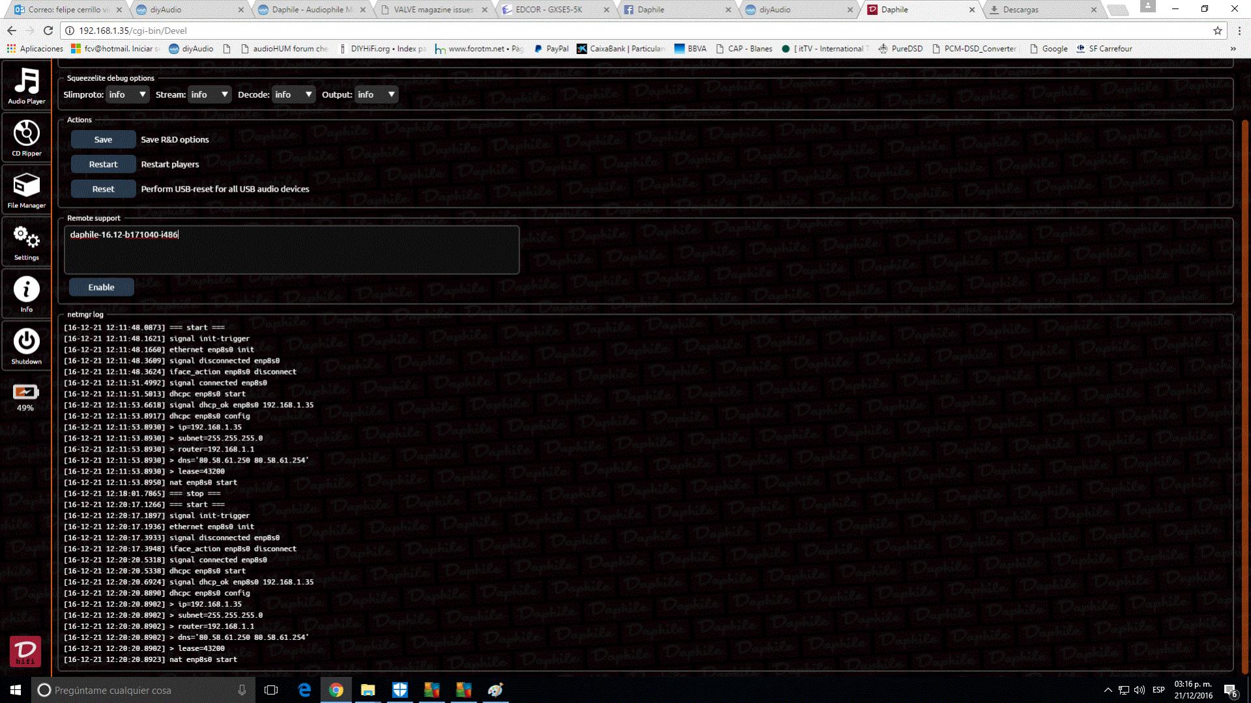
Task: Show hidden system tray icons
Action: click(x=1108, y=690)
